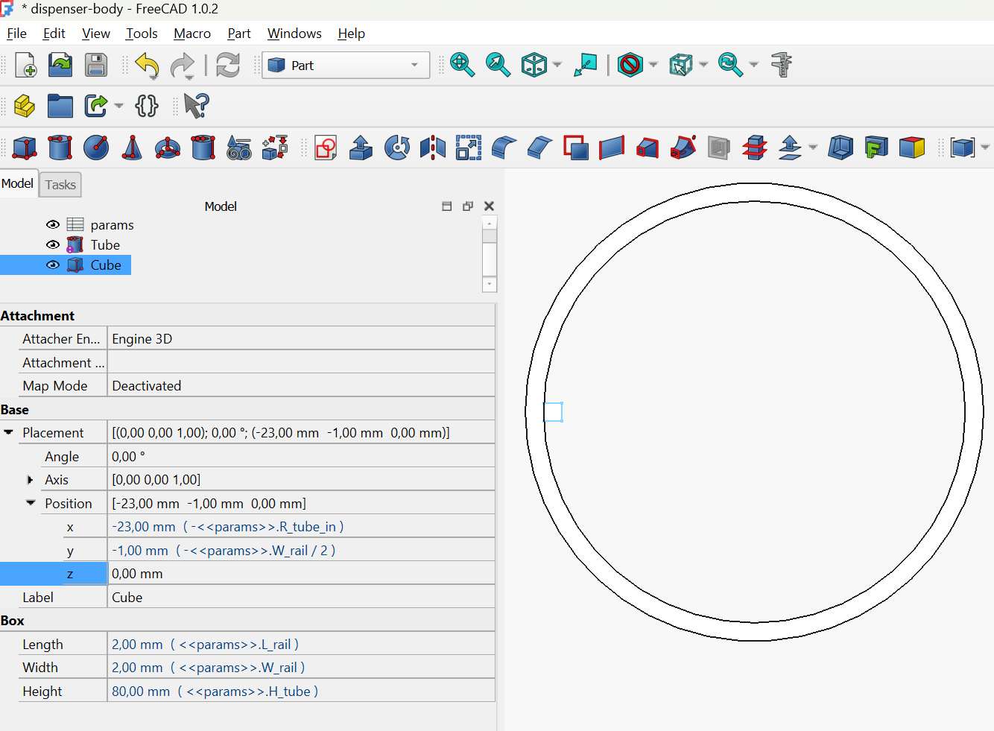Collapse the Placement property row
The height and width of the screenshot is (731, 994).
pos(9,432)
